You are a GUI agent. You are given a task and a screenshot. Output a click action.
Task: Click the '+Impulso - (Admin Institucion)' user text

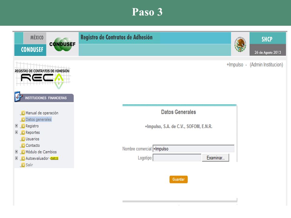255,65
